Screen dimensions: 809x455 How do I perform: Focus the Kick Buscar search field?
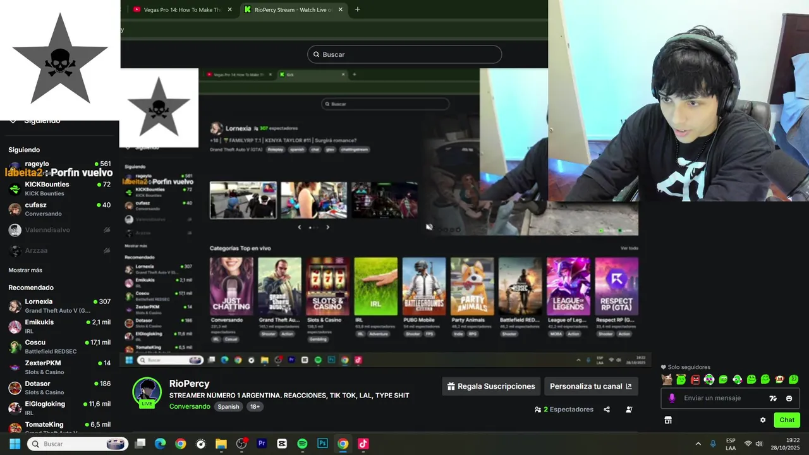point(404,54)
